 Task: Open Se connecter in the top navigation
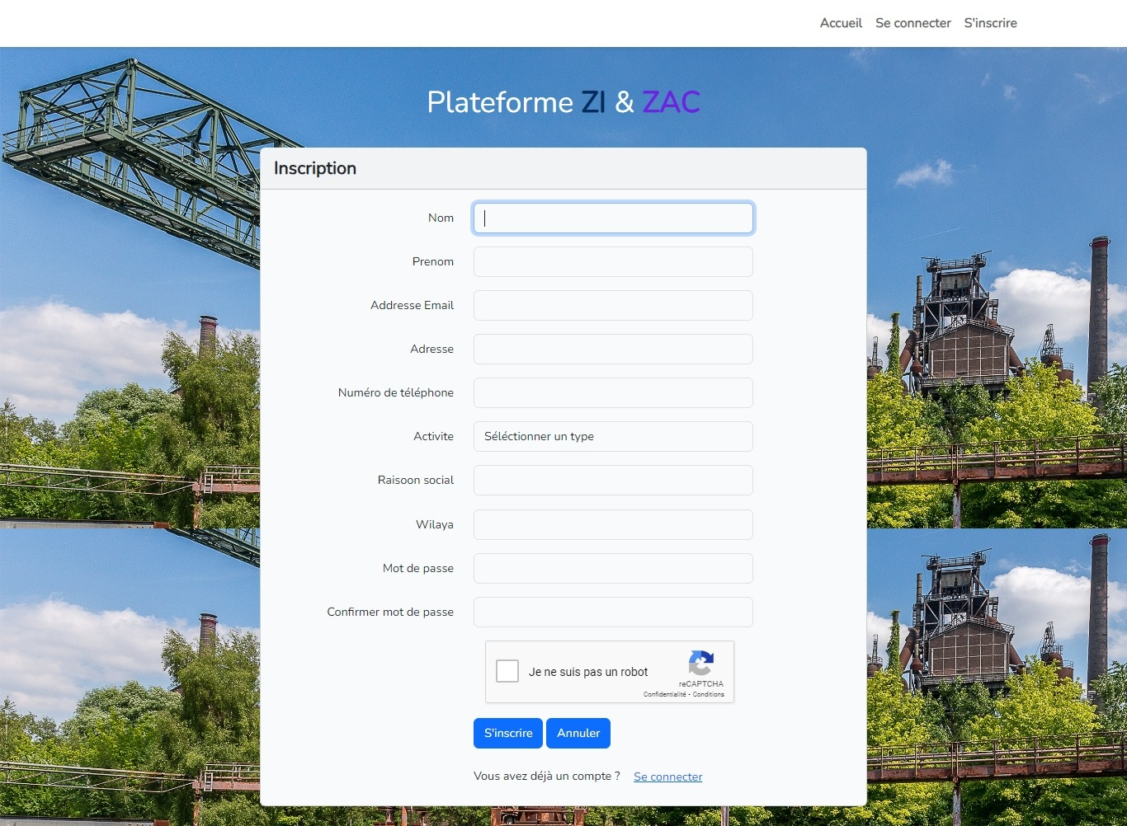(x=912, y=23)
